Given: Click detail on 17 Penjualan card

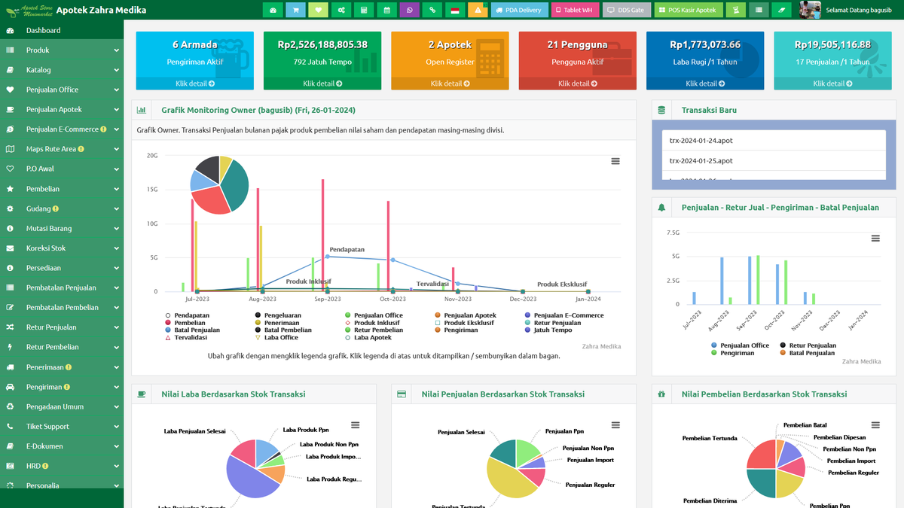Looking at the screenshot, I should [x=832, y=84].
